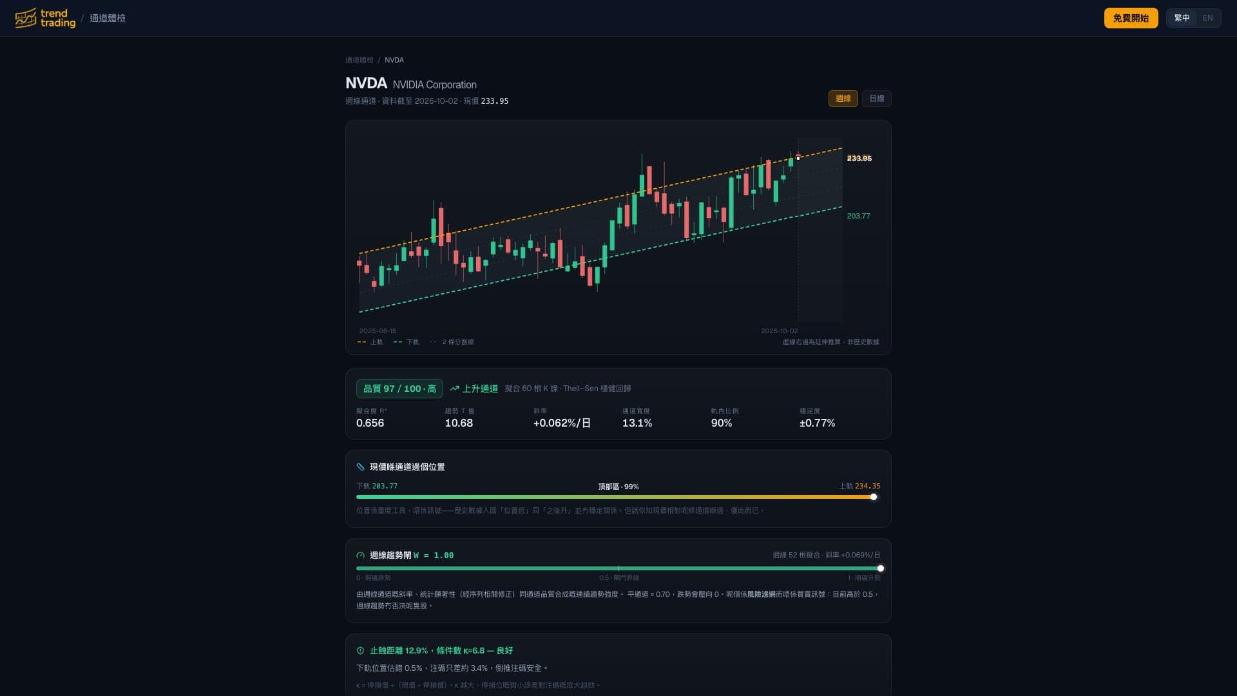This screenshot has height=696, width=1237.
Task: Click the 通道寬度 value 13.1%
Action: (637, 423)
